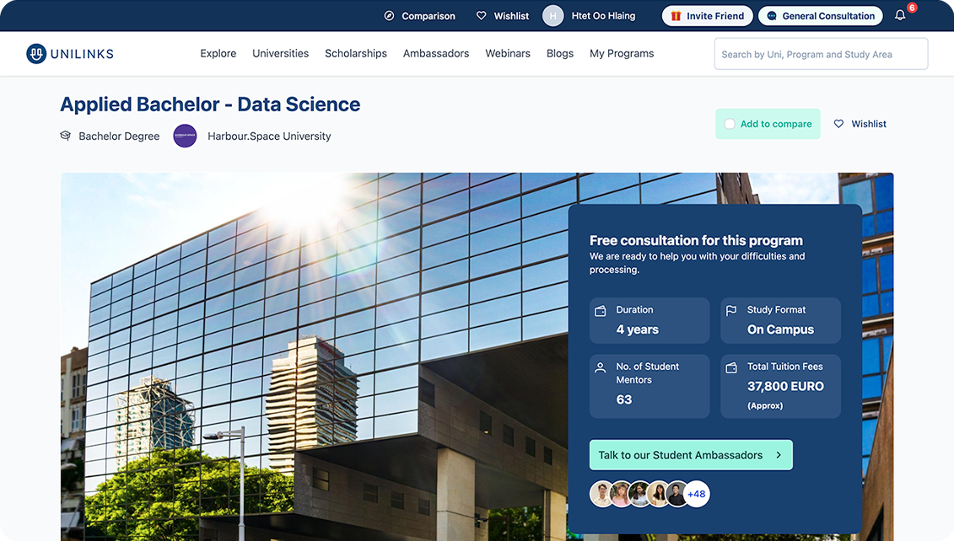Click the gift icon on Invite Friend
Screen dimensions: 954x541
676,16
